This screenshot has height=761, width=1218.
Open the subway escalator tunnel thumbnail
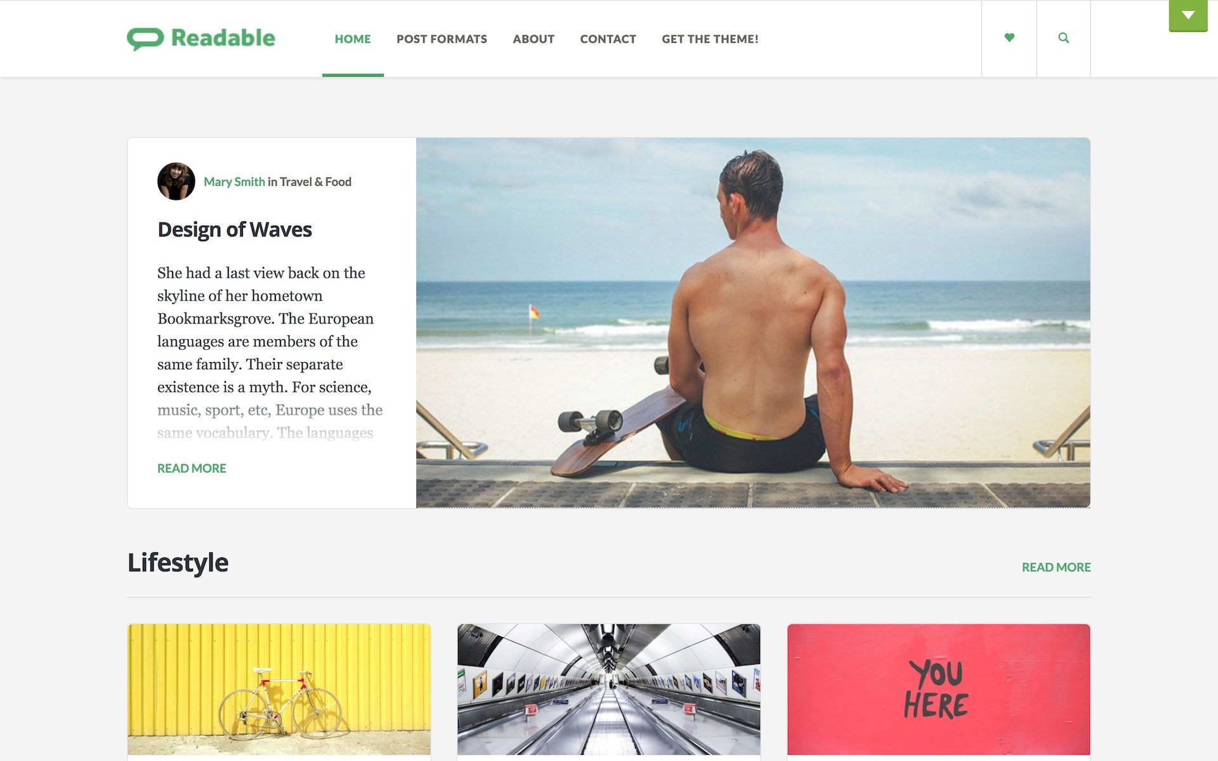609,689
